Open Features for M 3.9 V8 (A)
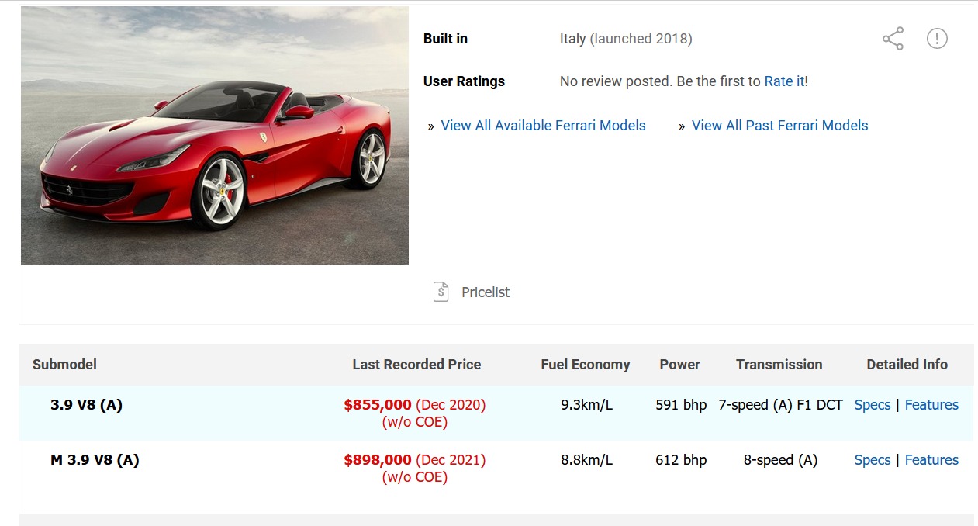Image resolution: width=978 pixels, height=526 pixels. pyautogui.click(x=931, y=460)
